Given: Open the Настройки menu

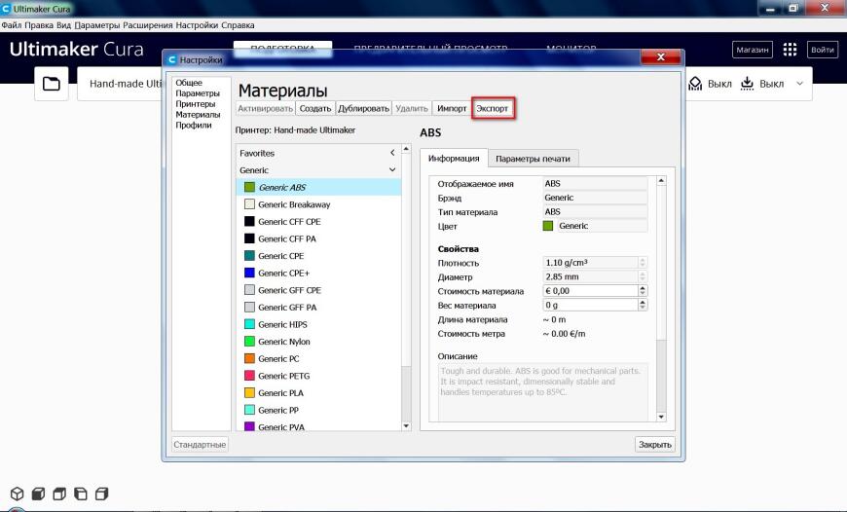Looking at the screenshot, I should pyautogui.click(x=198, y=25).
